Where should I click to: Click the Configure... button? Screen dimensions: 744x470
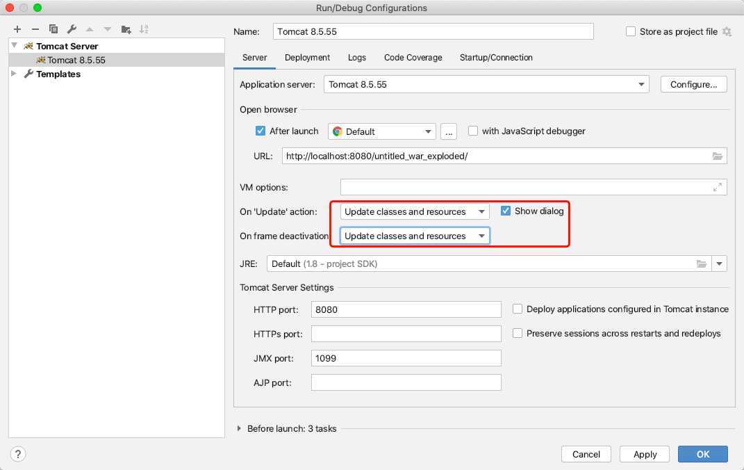[693, 85]
